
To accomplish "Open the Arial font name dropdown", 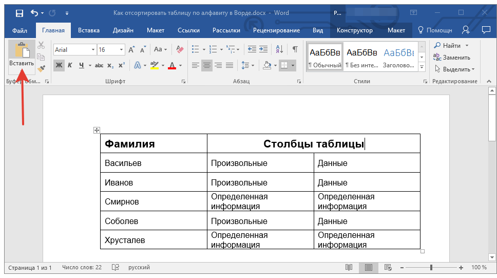I will click(93, 50).
